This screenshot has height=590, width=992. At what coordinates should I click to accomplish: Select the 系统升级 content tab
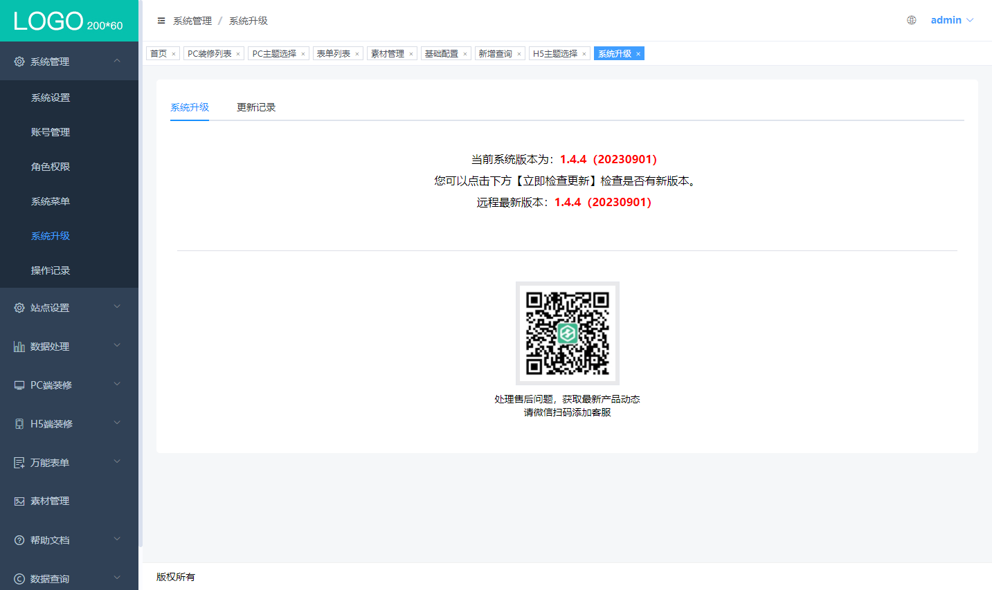click(190, 107)
